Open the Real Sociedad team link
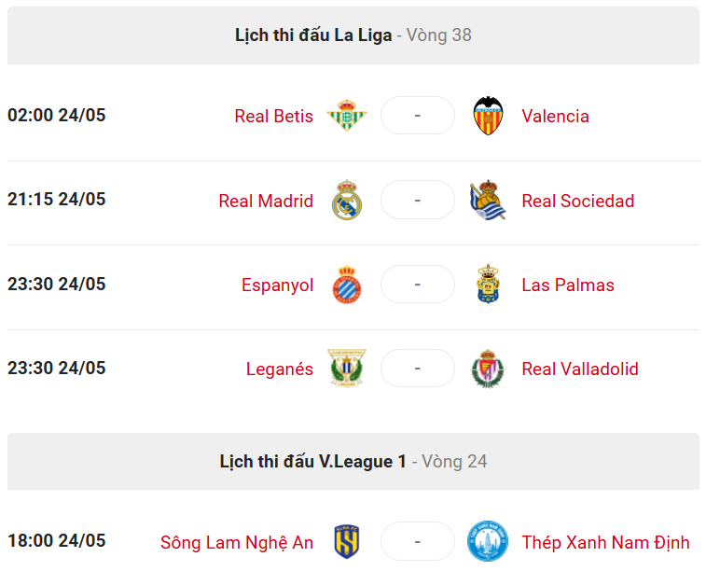Image resolution: width=706 pixels, height=585 pixels. 577,201
